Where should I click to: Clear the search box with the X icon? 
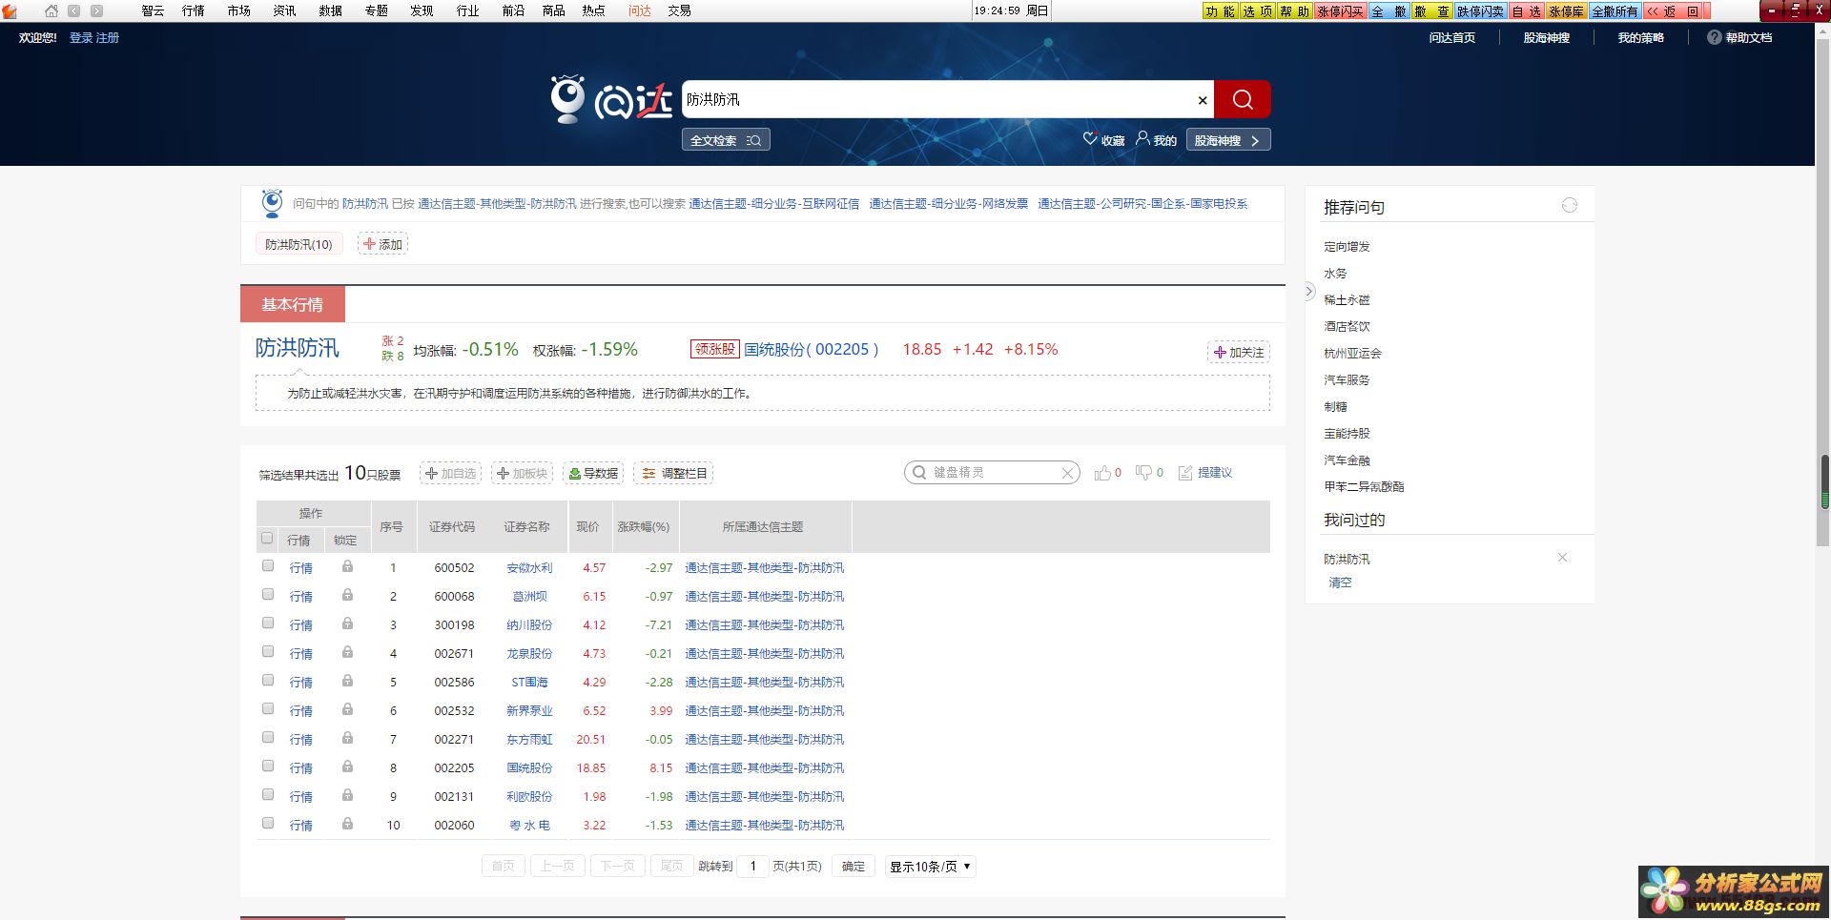click(x=1203, y=100)
